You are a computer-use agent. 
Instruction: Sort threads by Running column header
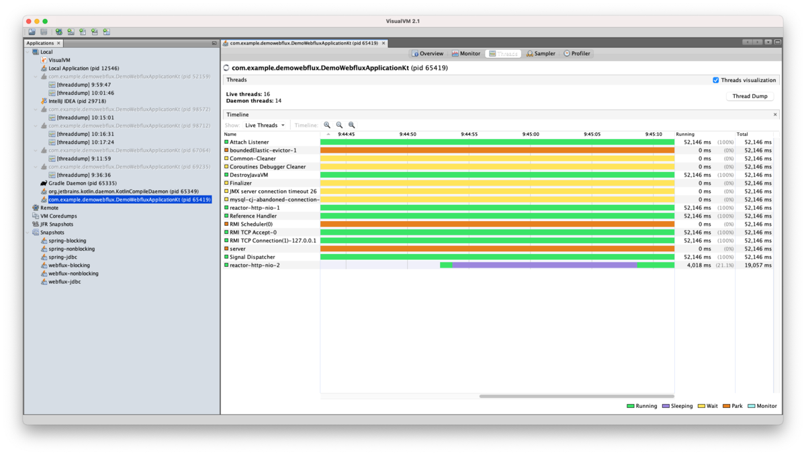(x=705, y=134)
